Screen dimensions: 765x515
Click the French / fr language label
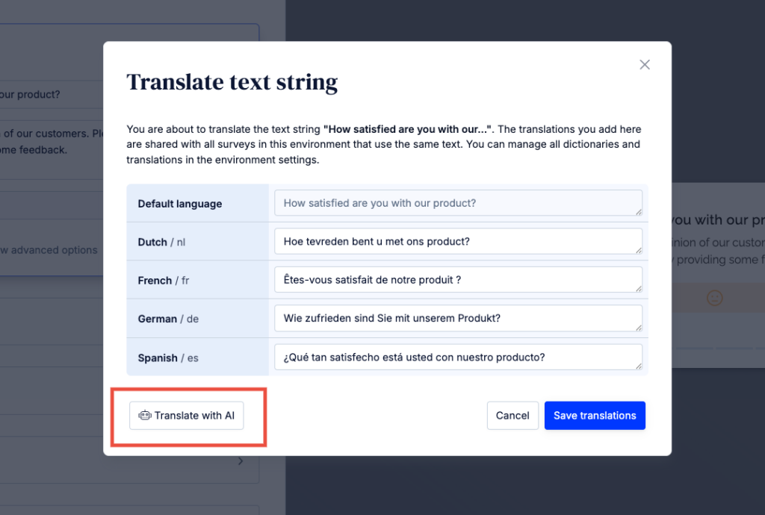pyautogui.click(x=164, y=281)
